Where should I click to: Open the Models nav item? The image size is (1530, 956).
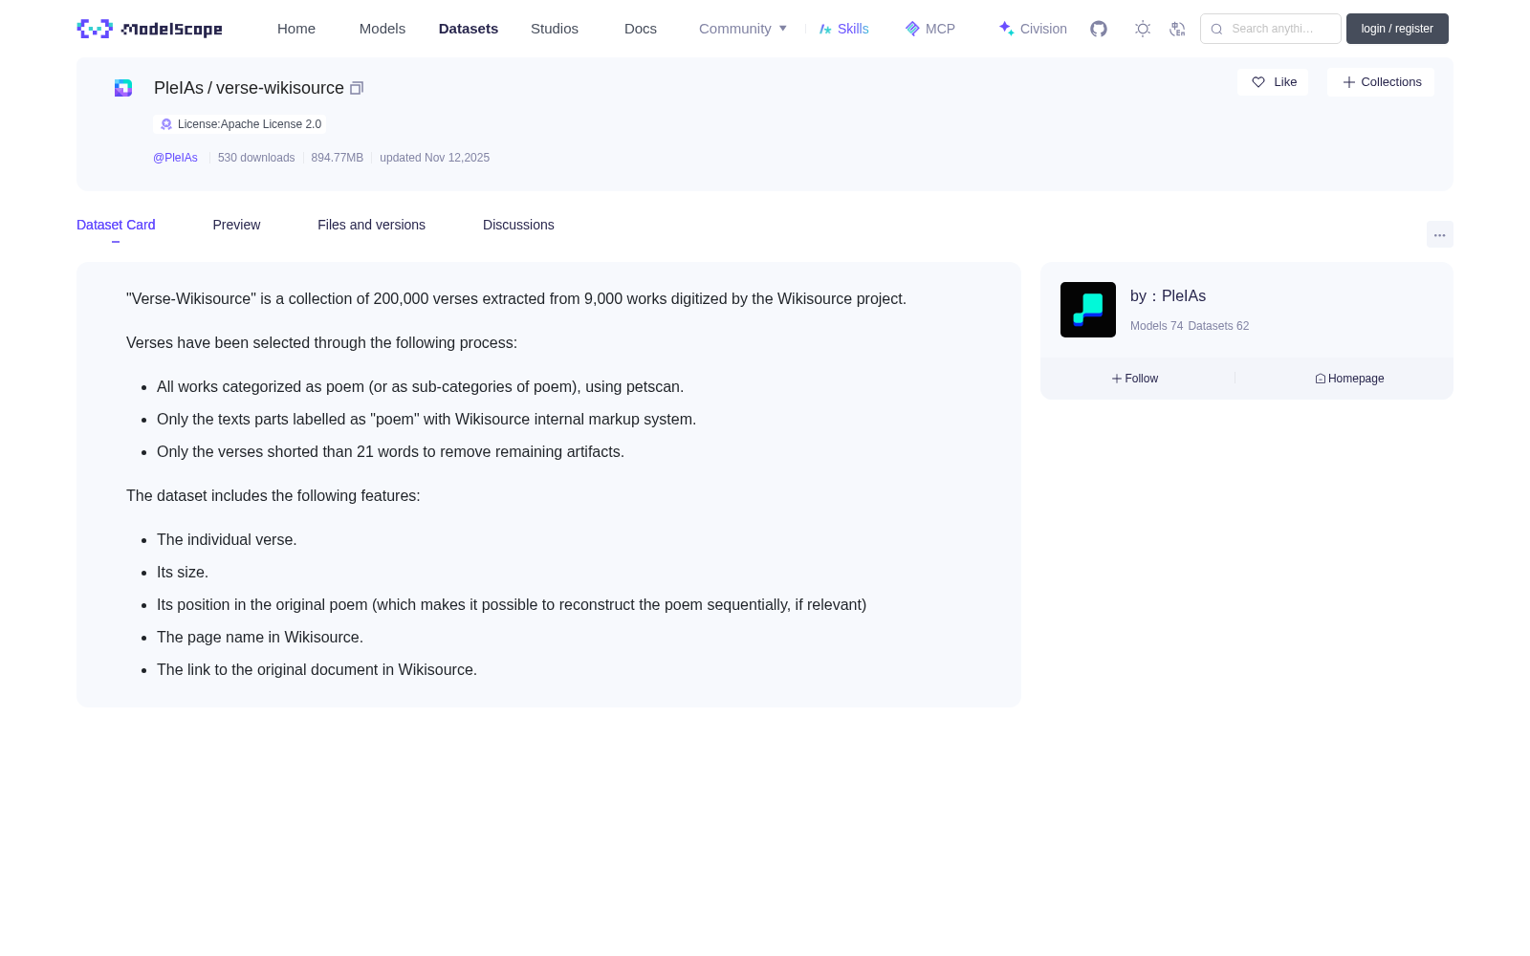[x=382, y=29]
